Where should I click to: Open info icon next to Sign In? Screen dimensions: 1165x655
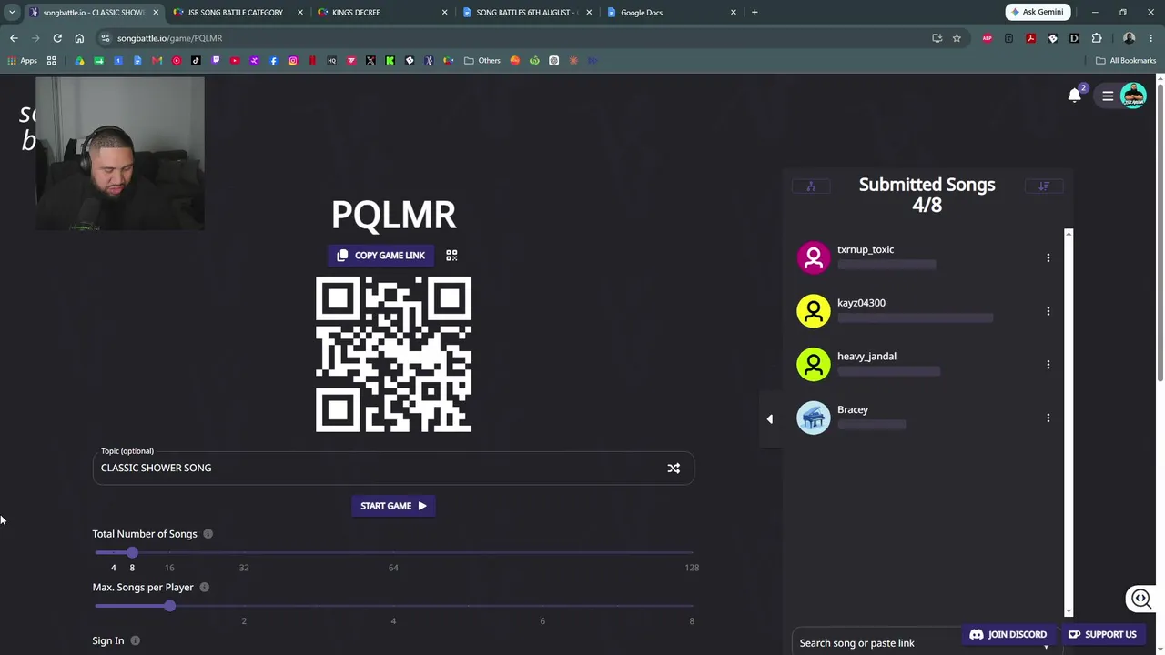[x=135, y=641]
